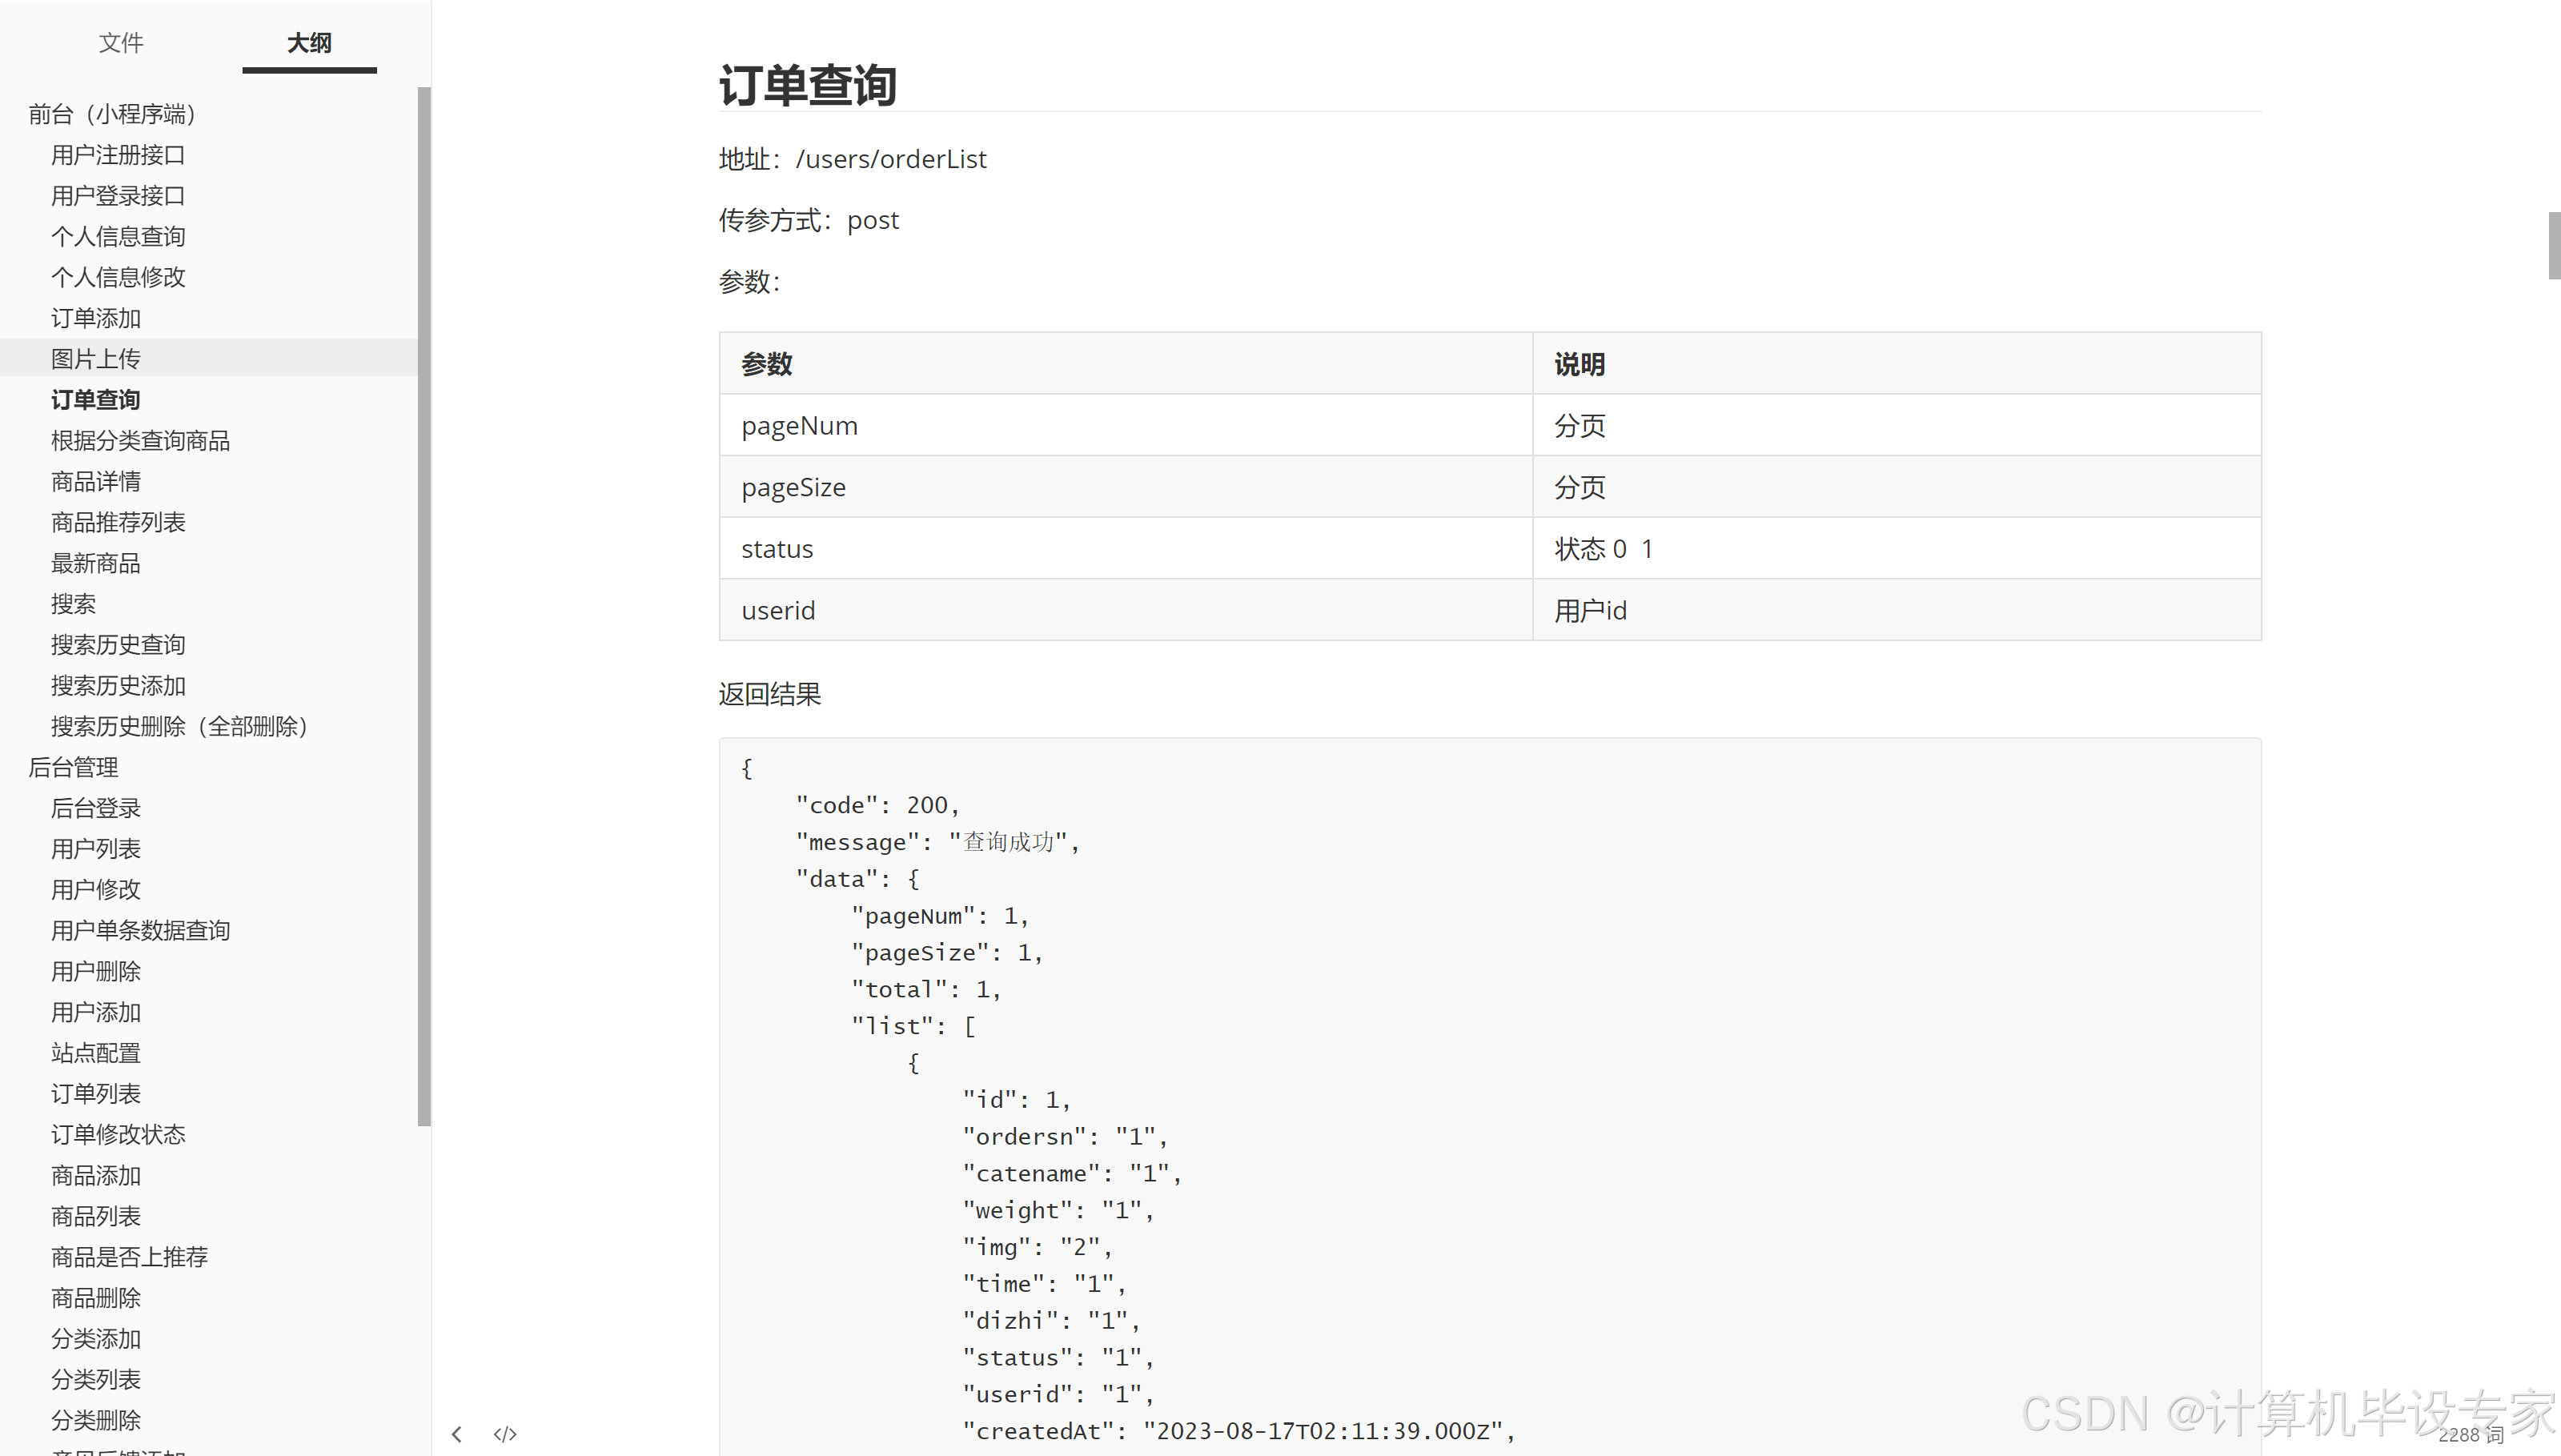Expand the 后台管理 outline section
2561x1456 pixels.
pos(73,767)
